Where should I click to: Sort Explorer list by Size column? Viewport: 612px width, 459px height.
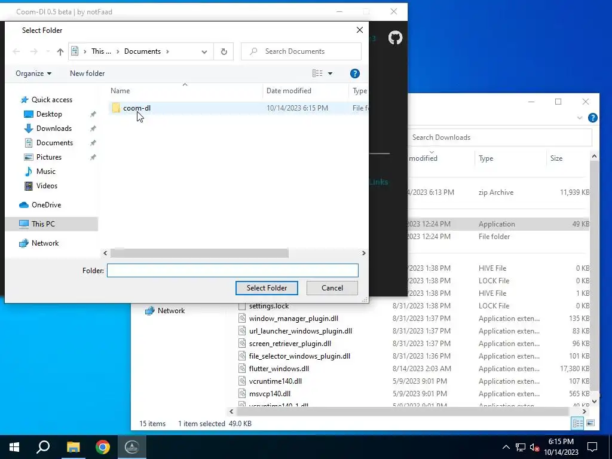[x=556, y=158]
